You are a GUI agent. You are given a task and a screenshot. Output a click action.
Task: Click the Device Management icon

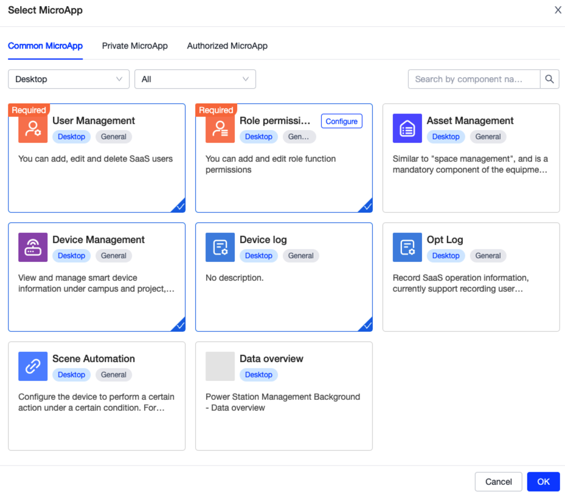click(32, 247)
